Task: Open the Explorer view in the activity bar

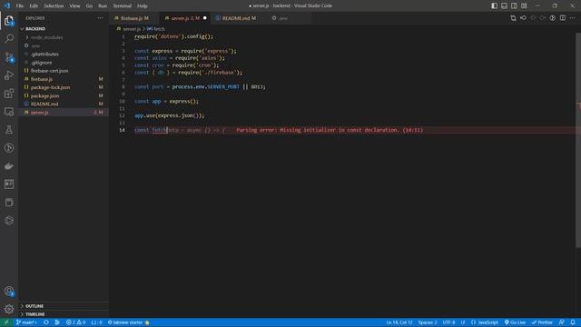Action: click(9, 21)
